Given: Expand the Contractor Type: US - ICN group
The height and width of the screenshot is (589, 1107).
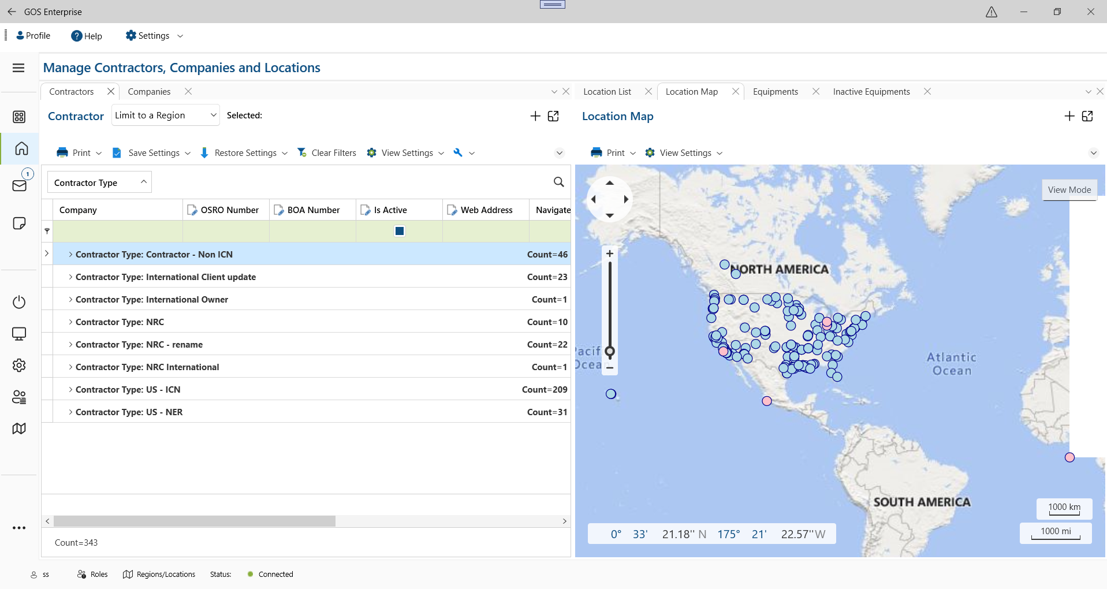Looking at the screenshot, I should coord(70,390).
